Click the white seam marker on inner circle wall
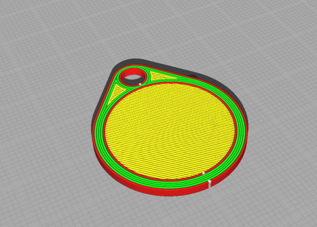 pyautogui.click(x=204, y=173)
